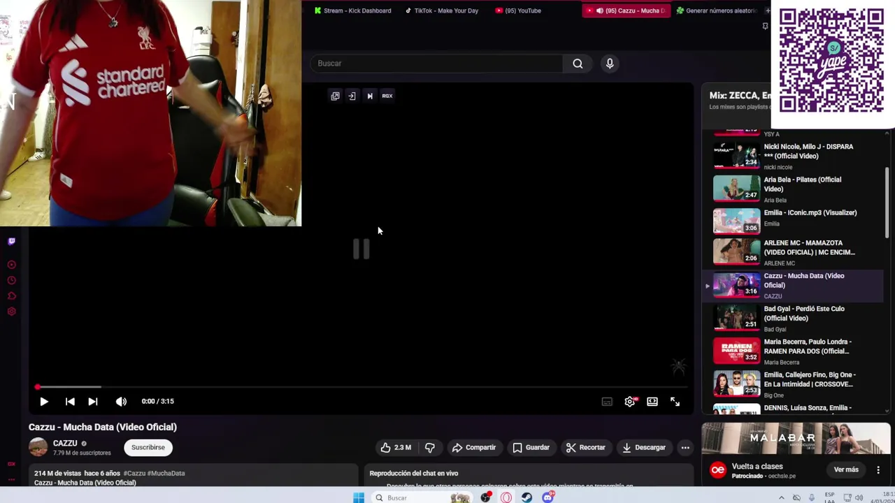Subscribe to CAZZU channel
The image size is (895, 503).
[148, 448]
